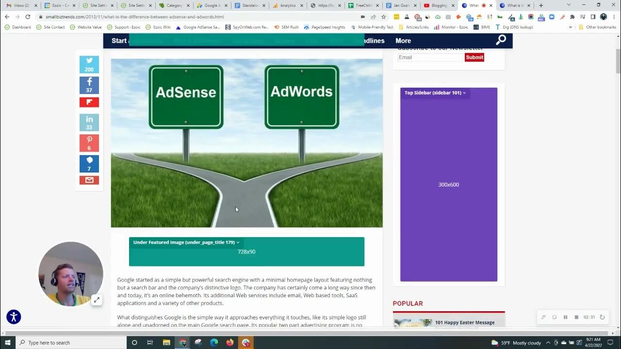Open new browser tab

(x=541, y=5)
